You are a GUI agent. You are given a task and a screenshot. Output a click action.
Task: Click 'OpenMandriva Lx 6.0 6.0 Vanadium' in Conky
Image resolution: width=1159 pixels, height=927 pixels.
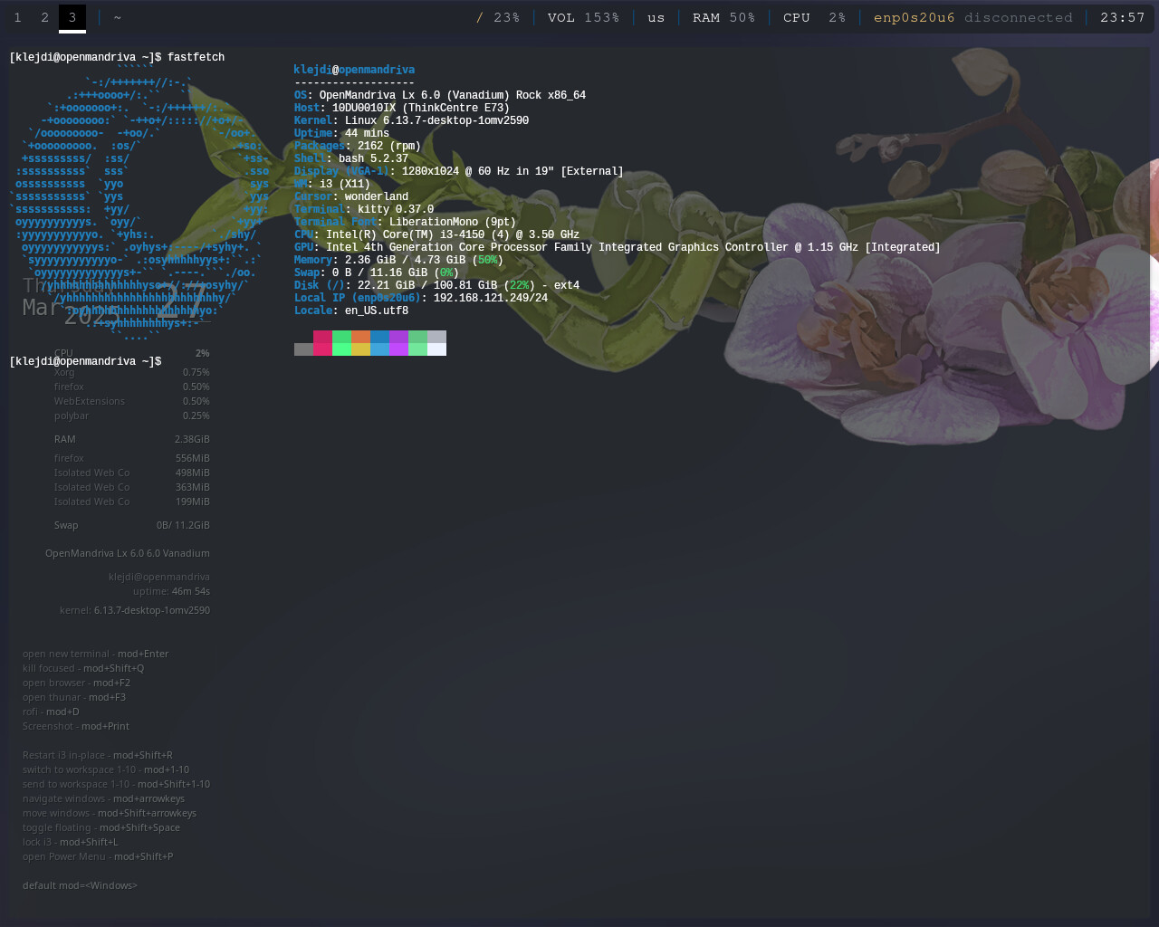127,553
